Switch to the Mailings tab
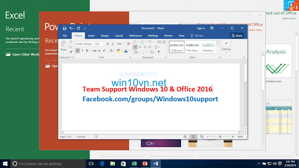This screenshot has width=299, height=168. [153, 35]
